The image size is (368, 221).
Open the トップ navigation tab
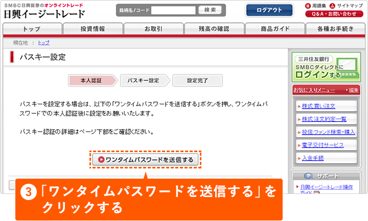(x=32, y=29)
